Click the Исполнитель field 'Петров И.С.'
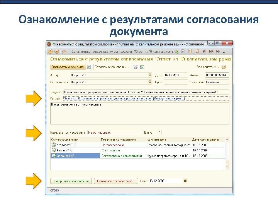 [109, 82]
